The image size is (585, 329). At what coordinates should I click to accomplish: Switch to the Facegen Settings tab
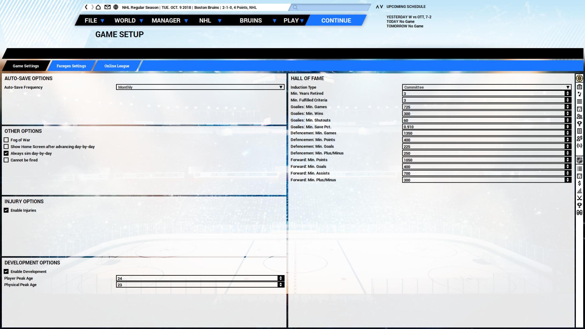[71, 66]
